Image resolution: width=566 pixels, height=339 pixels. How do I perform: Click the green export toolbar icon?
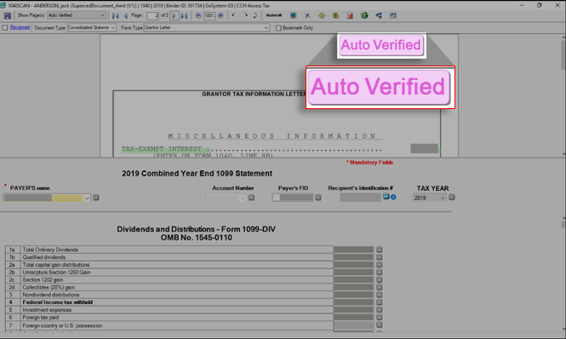pyautogui.click(x=364, y=15)
